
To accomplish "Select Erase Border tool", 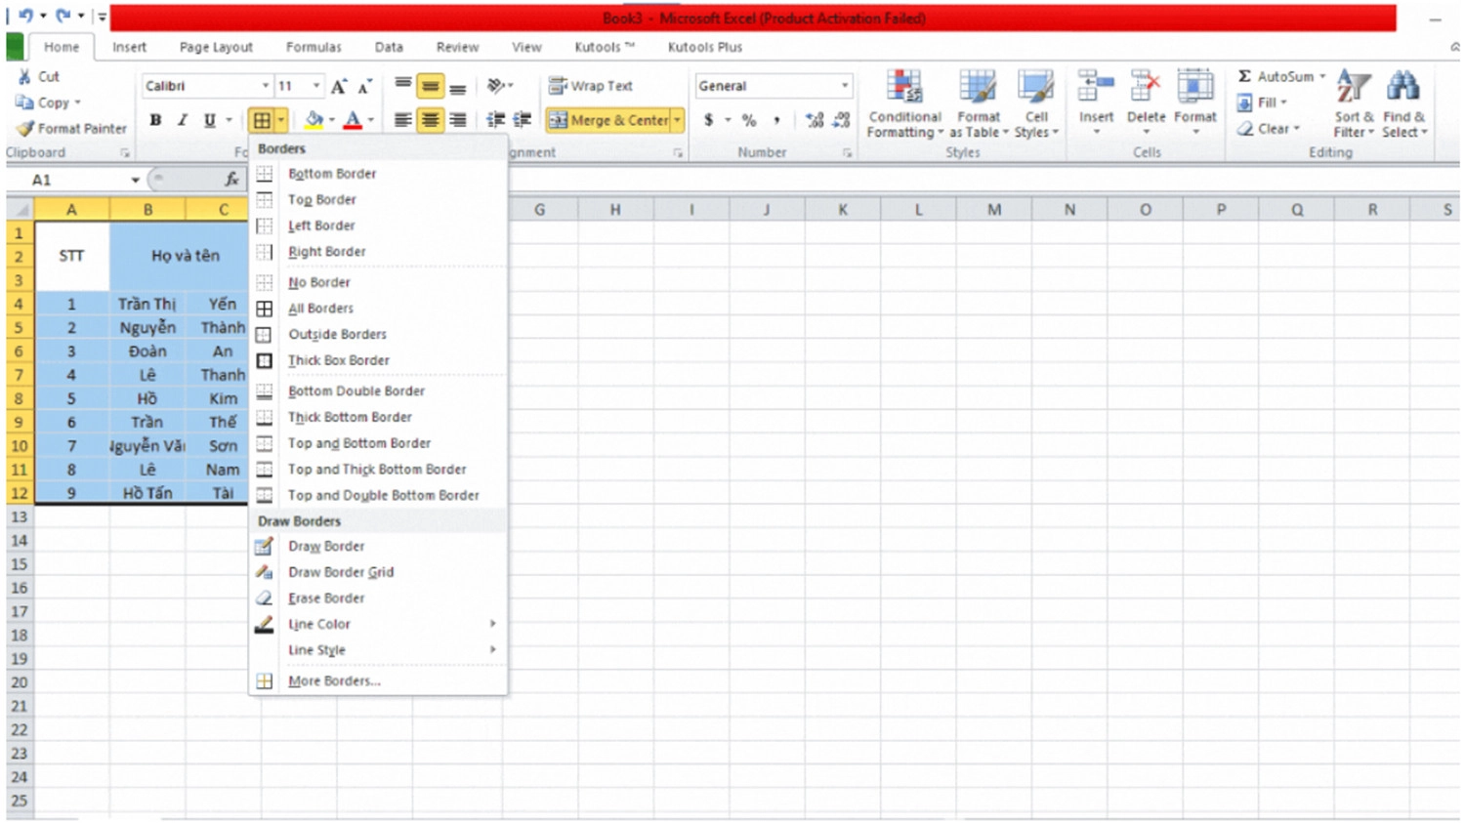I will (x=379, y=597).
